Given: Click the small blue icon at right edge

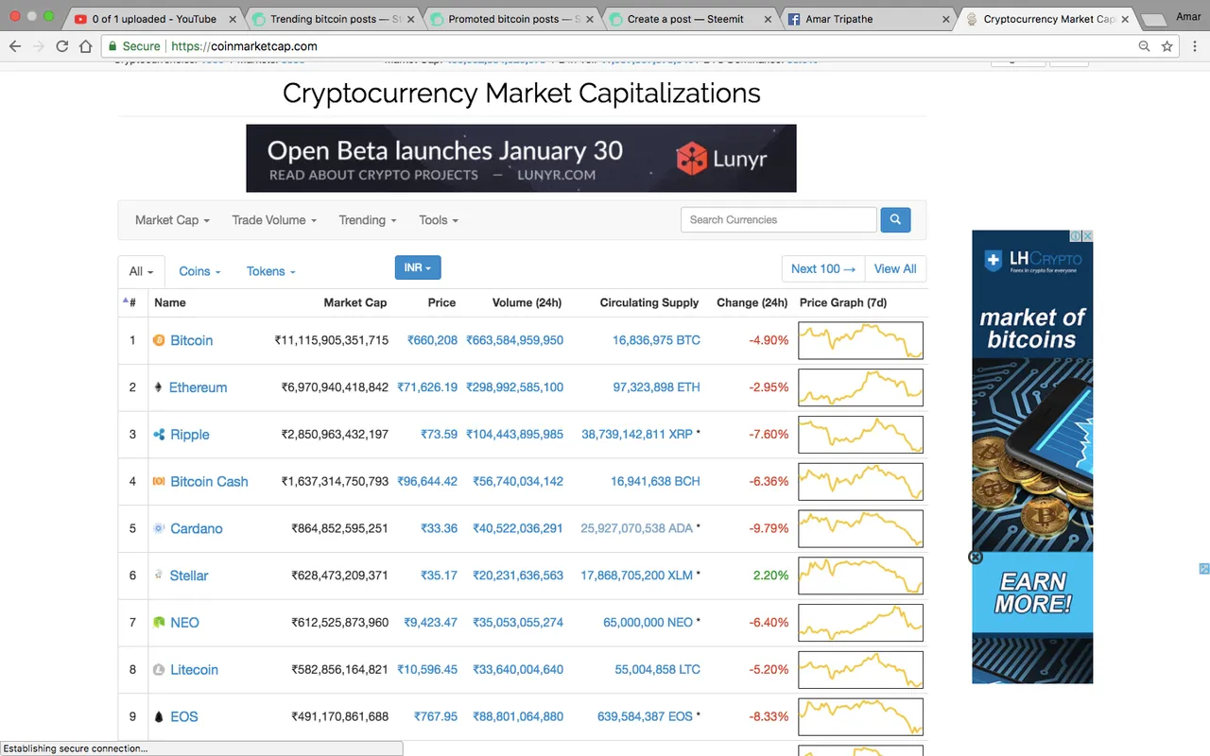Looking at the screenshot, I should tap(1204, 569).
